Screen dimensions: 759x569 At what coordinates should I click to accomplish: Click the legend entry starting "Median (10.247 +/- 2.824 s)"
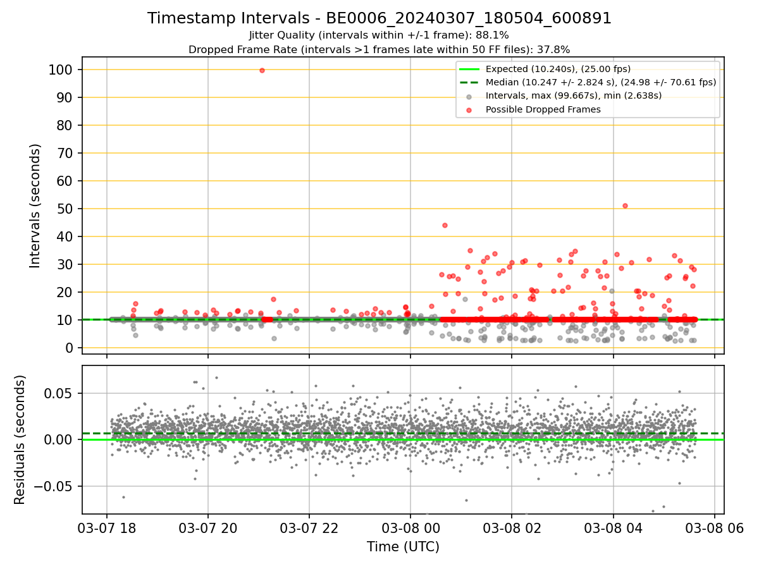(x=601, y=82)
